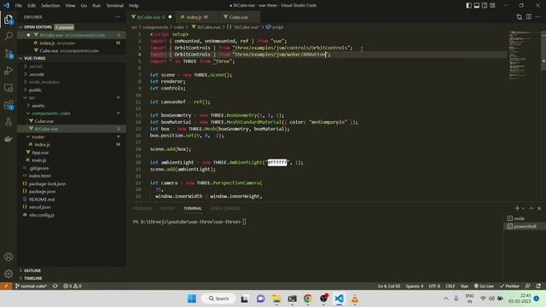The height and width of the screenshot is (307, 546).
Task: Open the Selection menu
Action: click(x=50, y=6)
